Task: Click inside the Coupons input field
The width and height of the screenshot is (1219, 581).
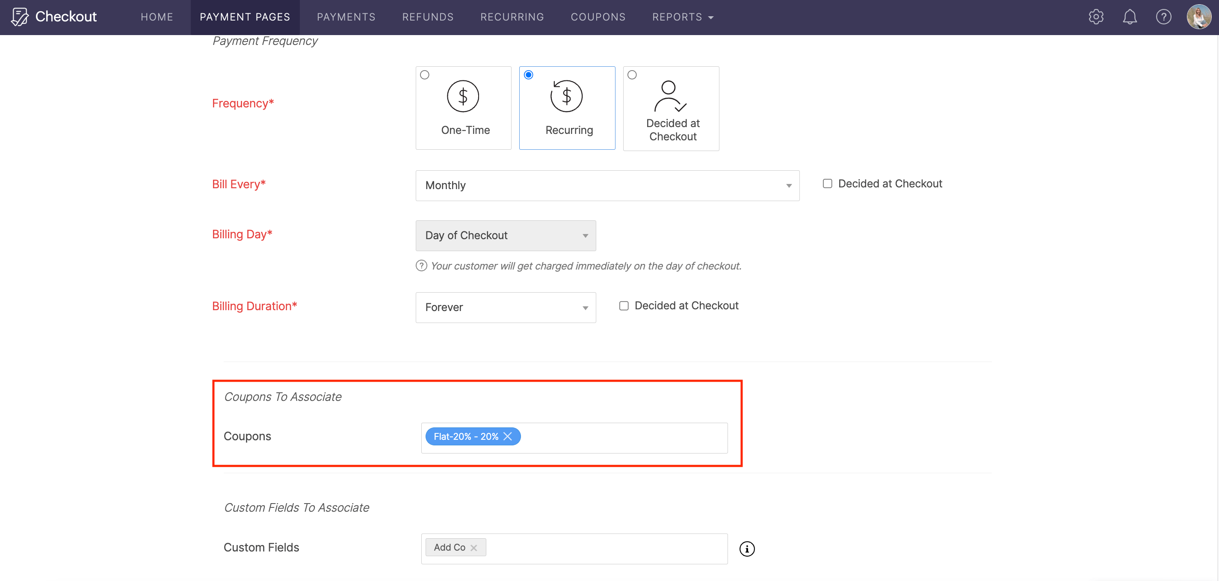Action: click(x=615, y=436)
